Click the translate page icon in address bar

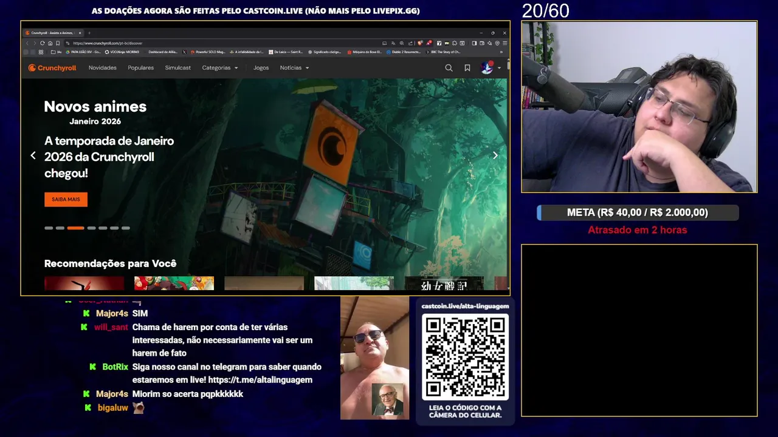tap(393, 43)
